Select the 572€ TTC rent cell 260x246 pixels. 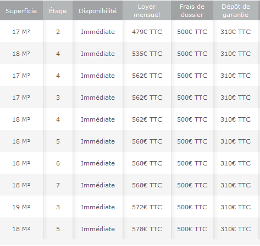tap(147, 207)
